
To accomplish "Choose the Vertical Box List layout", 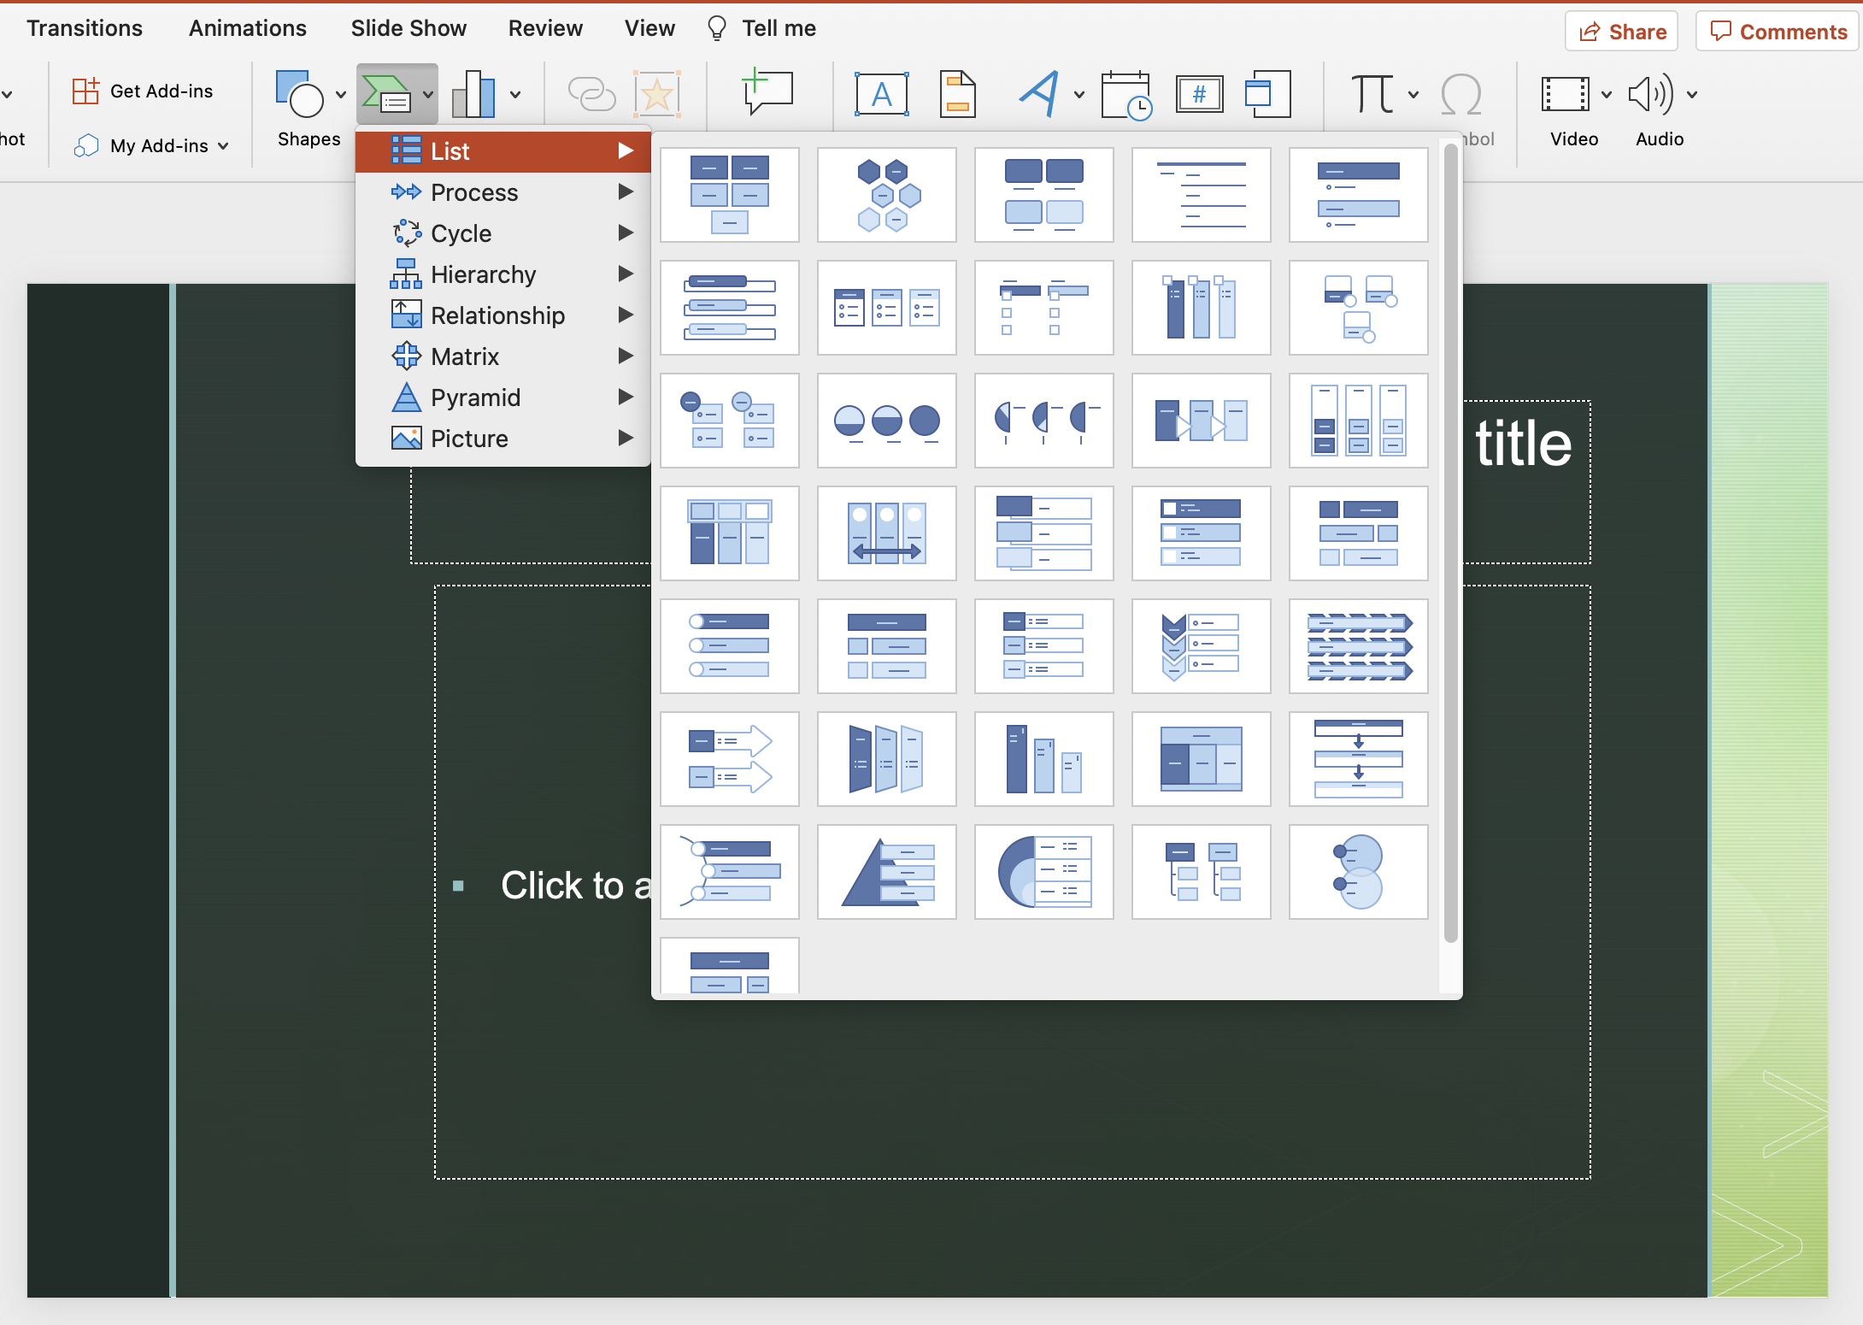I will (730, 308).
